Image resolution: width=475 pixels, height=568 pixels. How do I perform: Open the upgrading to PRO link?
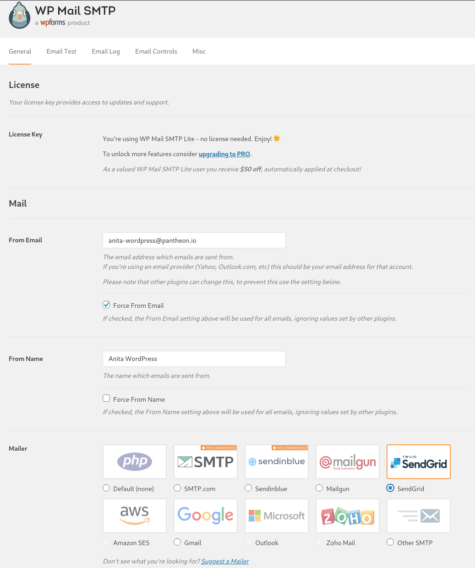tap(224, 154)
